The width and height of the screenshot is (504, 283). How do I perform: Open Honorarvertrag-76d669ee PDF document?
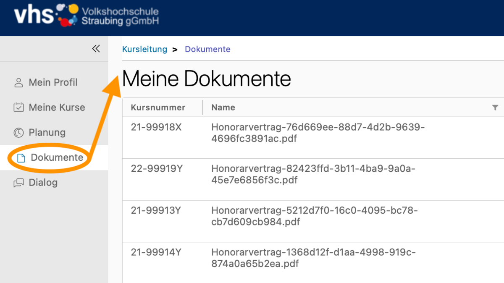[x=318, y=133]
